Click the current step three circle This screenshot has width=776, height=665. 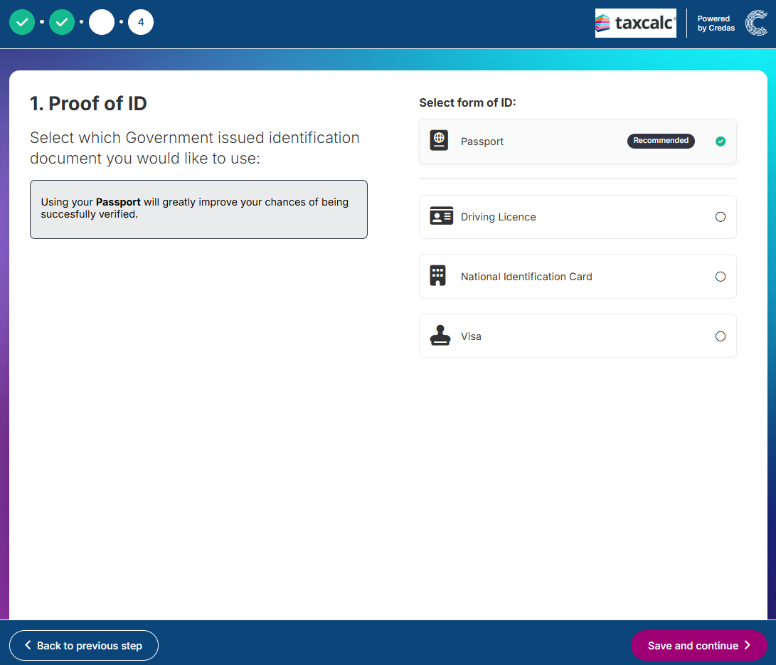pos(102,22)
